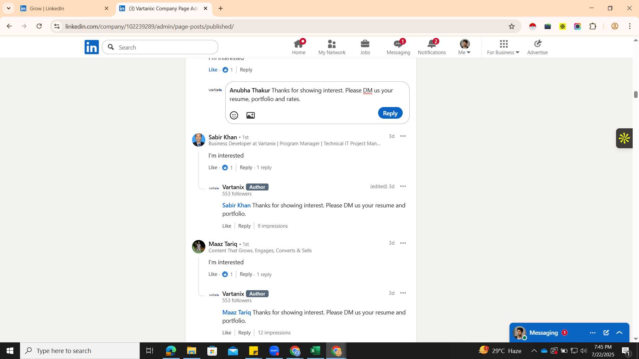Open Chrome menu three dots

(630, 26)
